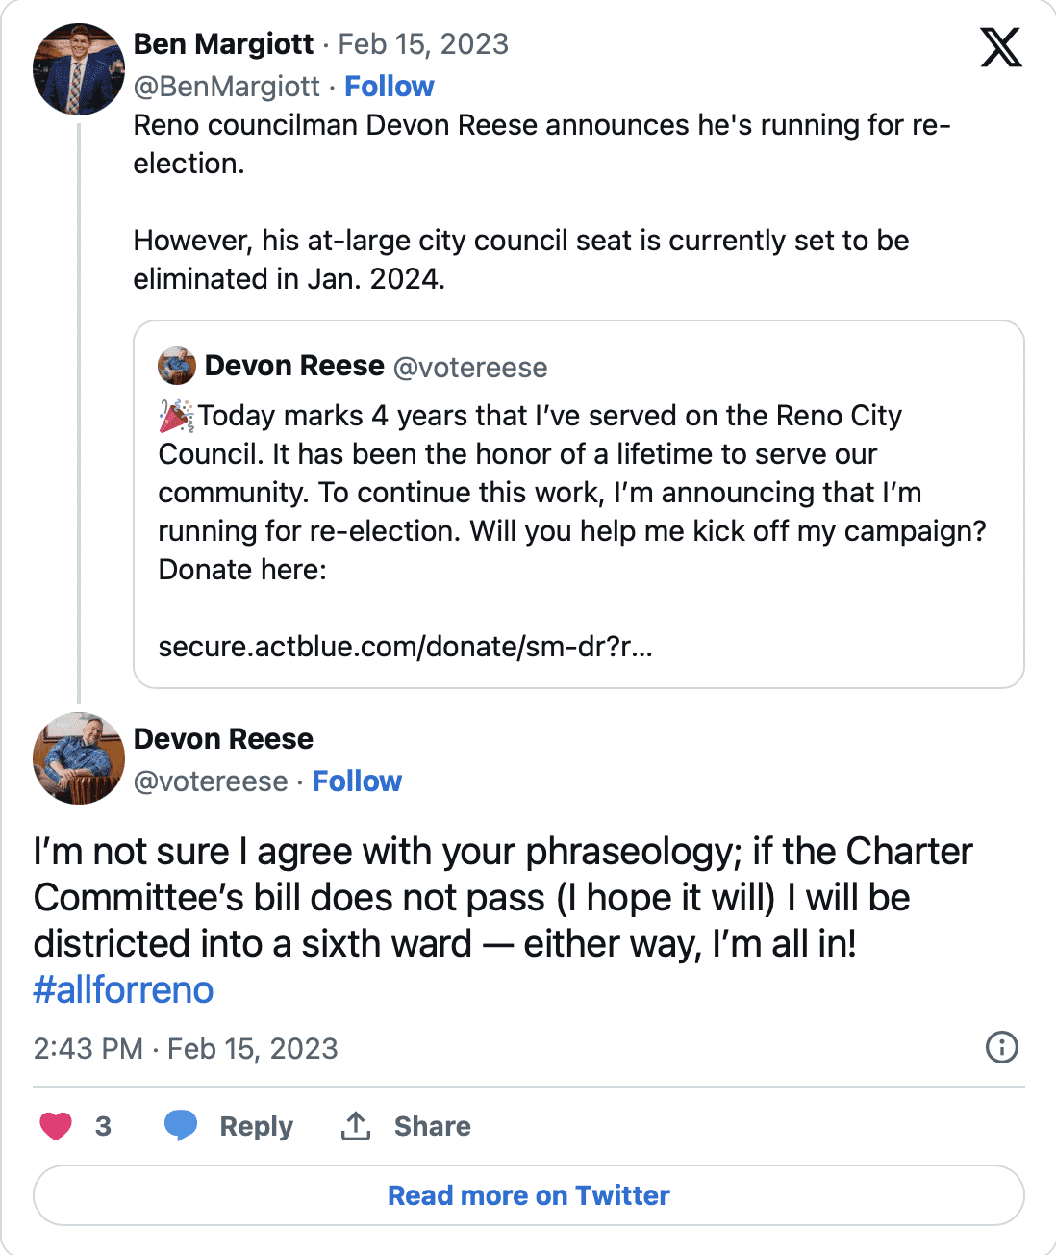Click the blue reply bubble icon
The width and height of the screenshot is (1056, 1255).
[x=181, y=1125]
